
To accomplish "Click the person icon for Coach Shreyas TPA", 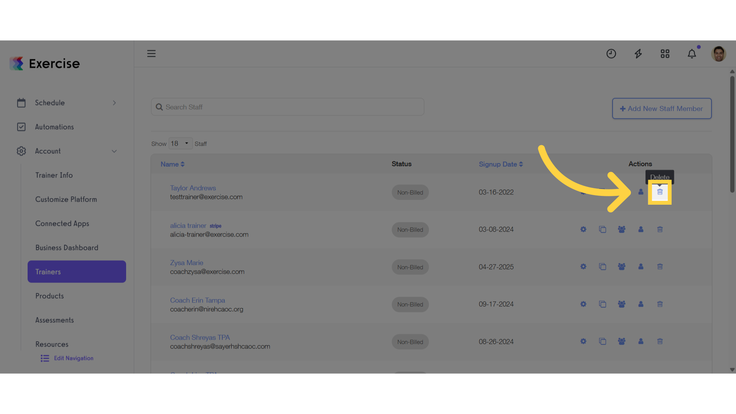I will [x=641, y=341].
